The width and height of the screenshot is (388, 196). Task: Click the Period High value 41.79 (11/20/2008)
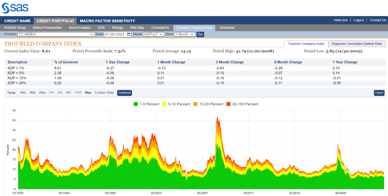click(255, 51)
